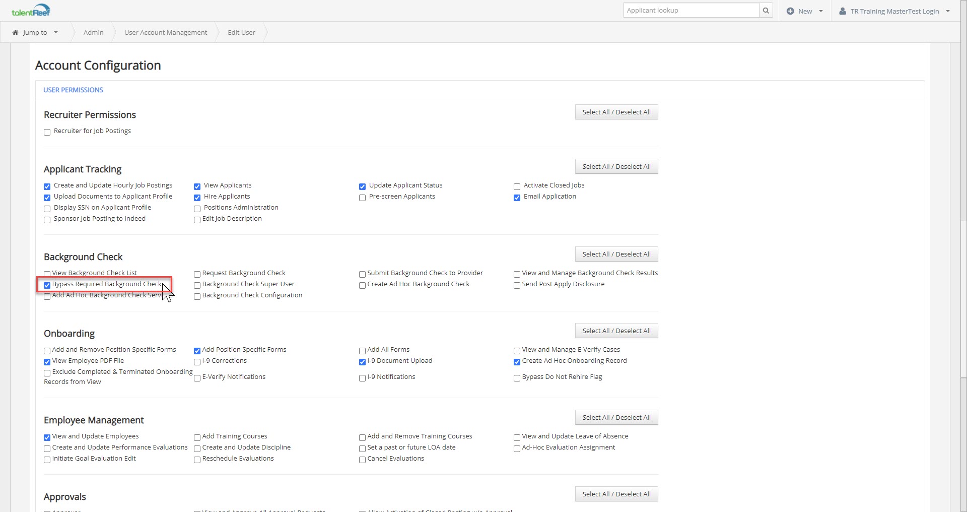Click the applicant lookup search magnifier icon

[x=766, y=11]
